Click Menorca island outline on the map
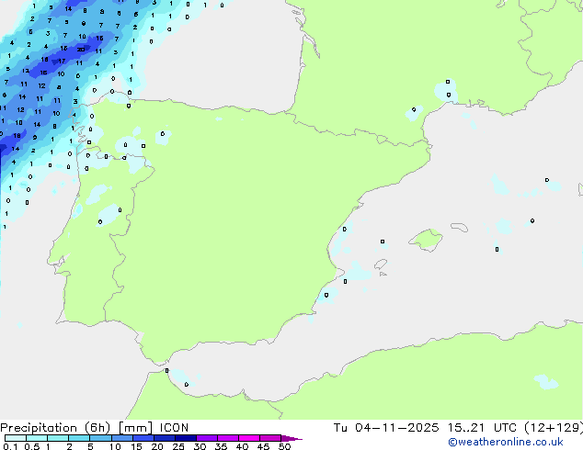Viewport: 583px width, 450px height. (459, 227)
